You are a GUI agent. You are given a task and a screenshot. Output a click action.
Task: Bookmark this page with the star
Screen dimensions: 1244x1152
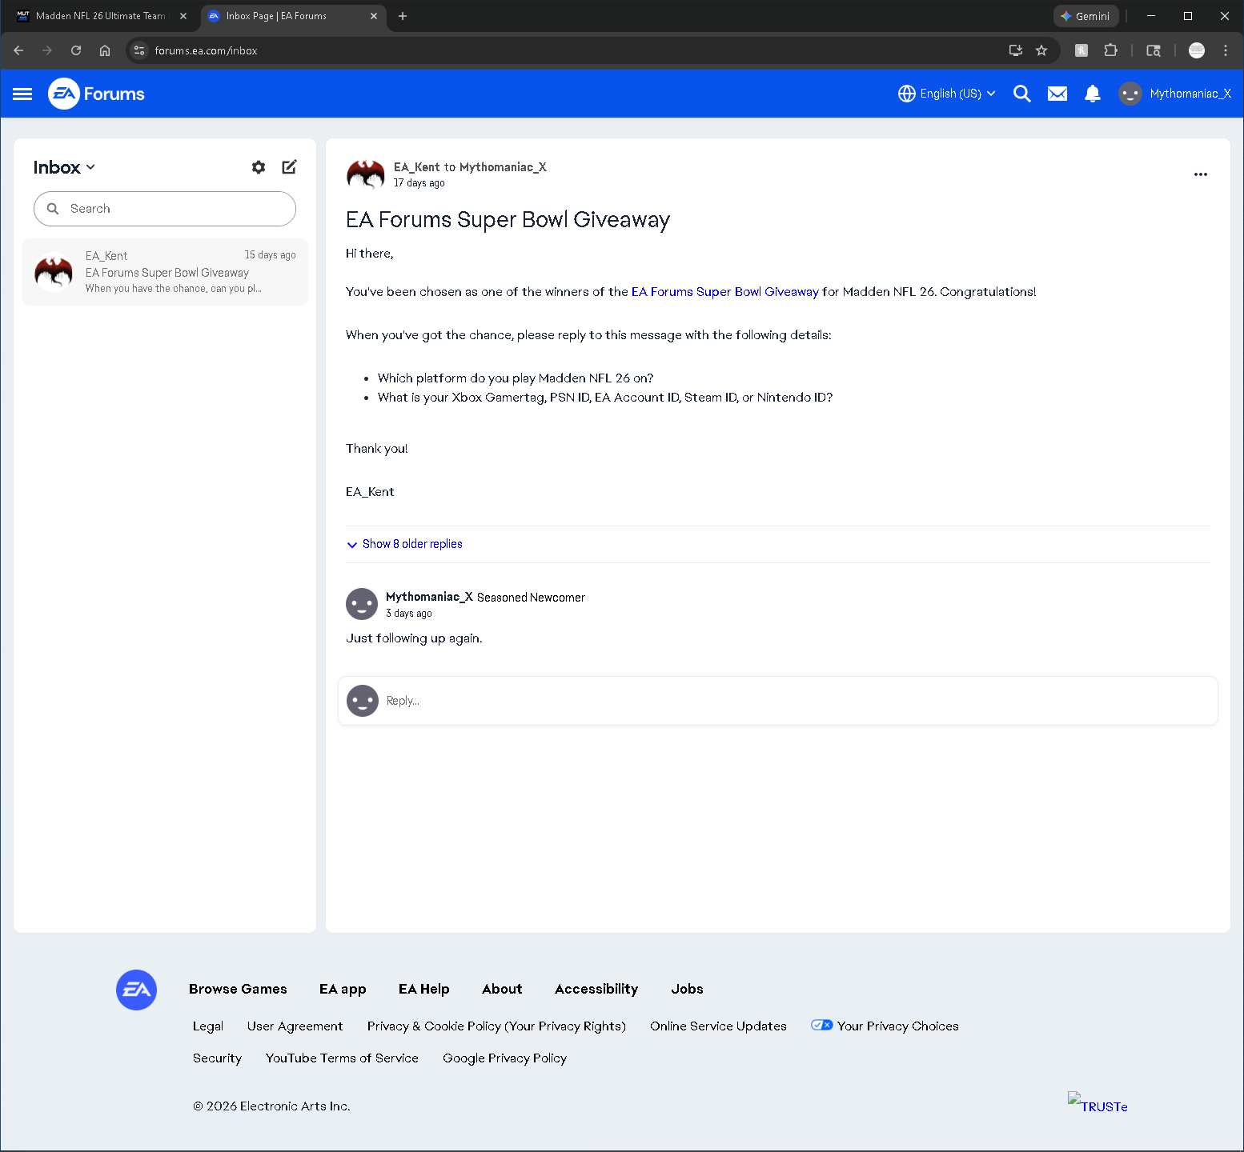pos(1041,50)
